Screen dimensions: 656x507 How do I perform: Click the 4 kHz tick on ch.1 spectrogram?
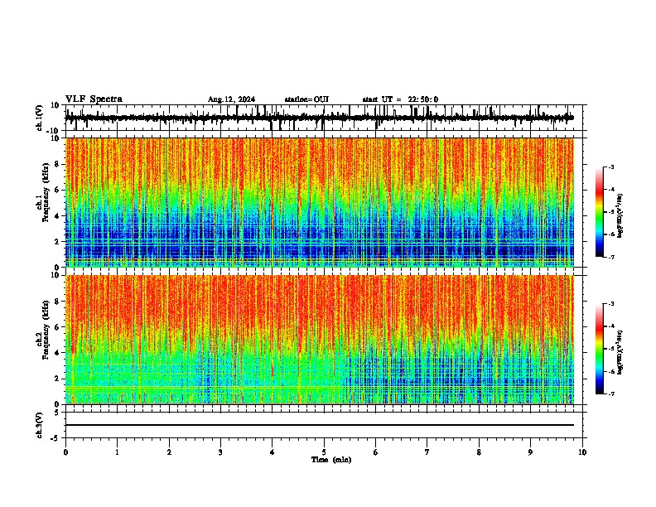coord(56,216)
